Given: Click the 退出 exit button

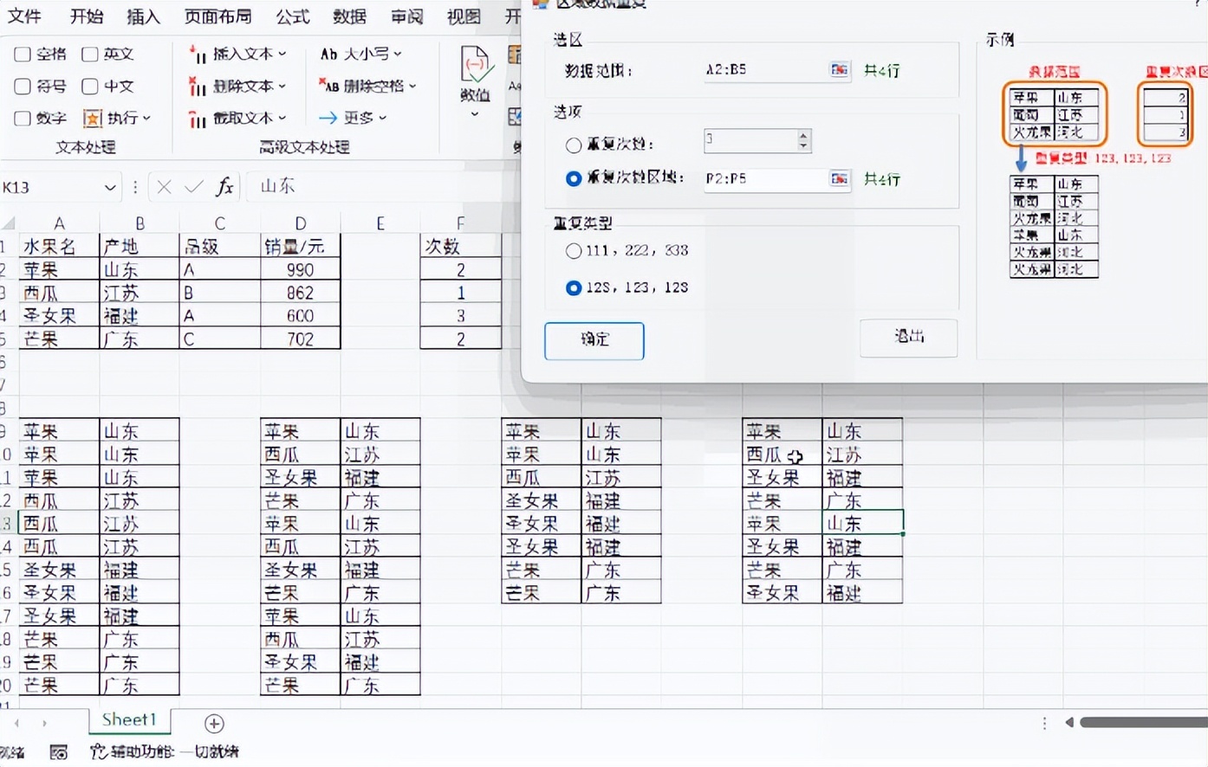Looking at the screenshot, I should click(x=908, y=338).
